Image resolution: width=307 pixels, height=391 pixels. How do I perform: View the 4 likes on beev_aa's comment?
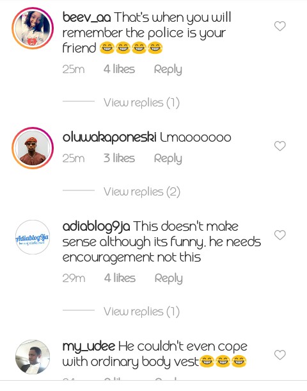tap(119, 69)
